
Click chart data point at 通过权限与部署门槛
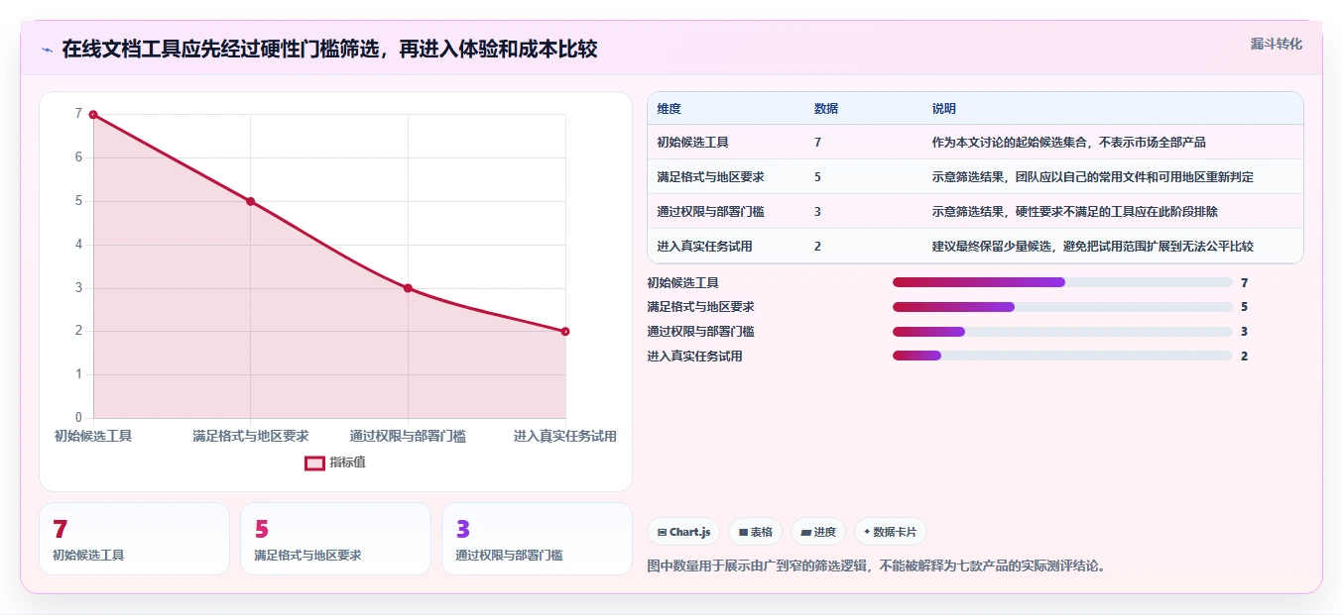pyautogui.click(x=408, y=288)
